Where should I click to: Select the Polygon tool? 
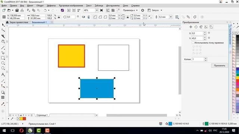pos(3,68)
